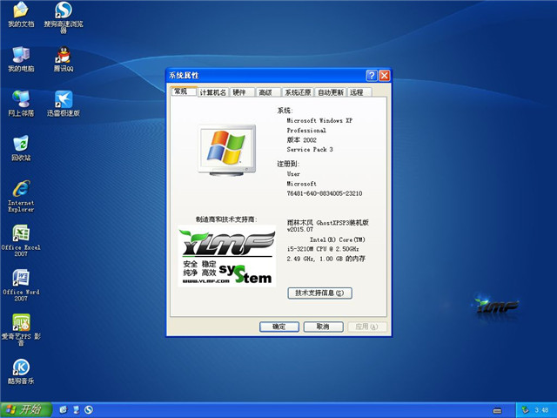This screenshot has width=557, height=418.
Task: Switch to the 系统还原 tab
Action: (x=298, y=92)
